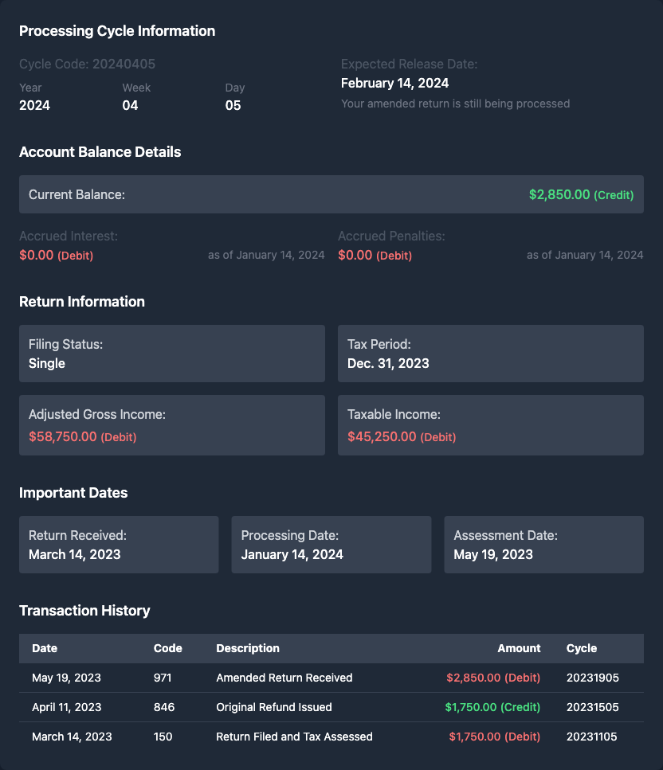
Task: Select the Return Filed and Tax Assessed row
Action: tap(331, 737)
